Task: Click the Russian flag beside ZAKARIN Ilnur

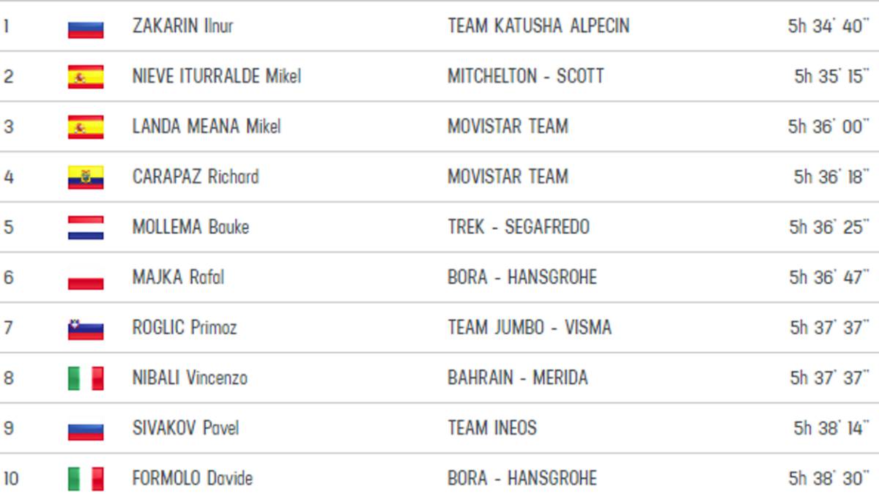Action: pyautogui.click(x=86, y=26)
